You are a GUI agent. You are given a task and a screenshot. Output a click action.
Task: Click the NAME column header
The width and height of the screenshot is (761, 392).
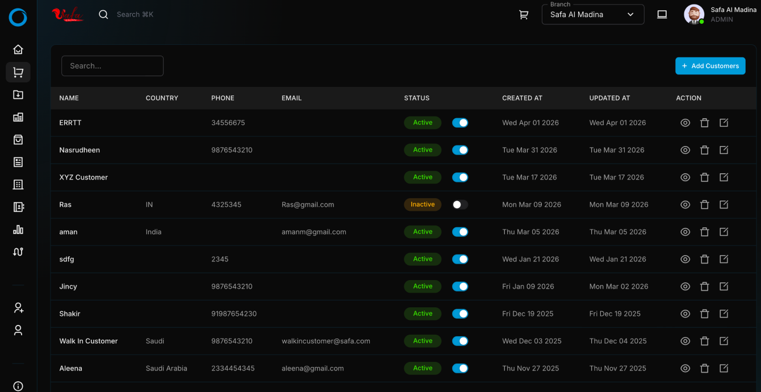tap(69, 98)
